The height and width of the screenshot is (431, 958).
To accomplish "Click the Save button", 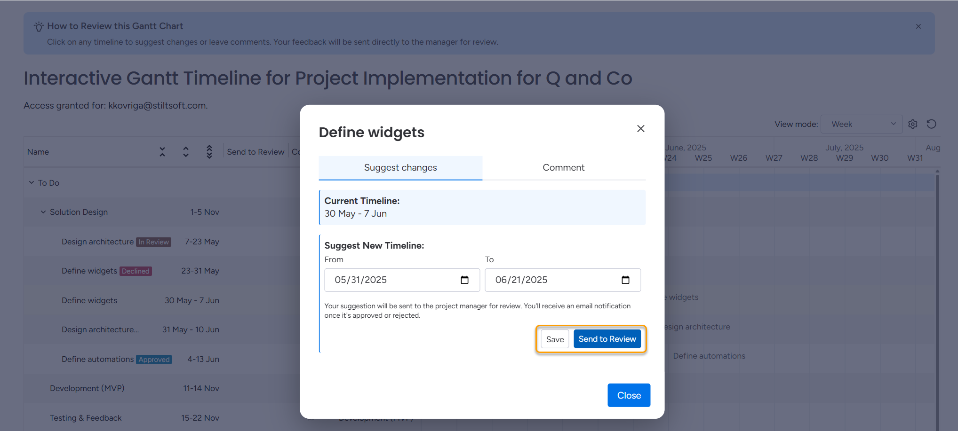I will (555, 339).
